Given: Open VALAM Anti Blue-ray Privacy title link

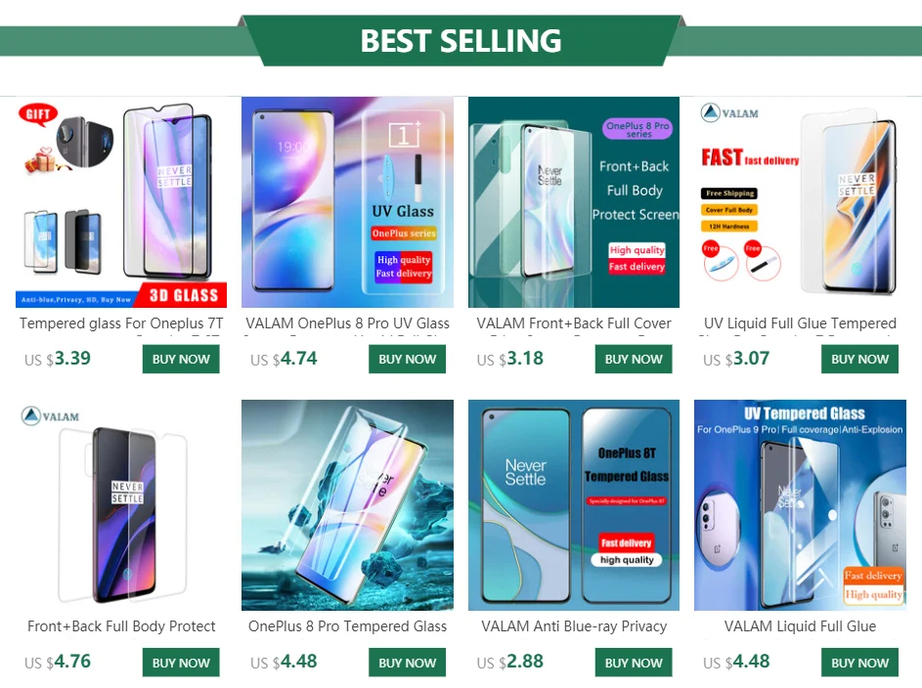Looking at the screenshot, I should point(574,626).
